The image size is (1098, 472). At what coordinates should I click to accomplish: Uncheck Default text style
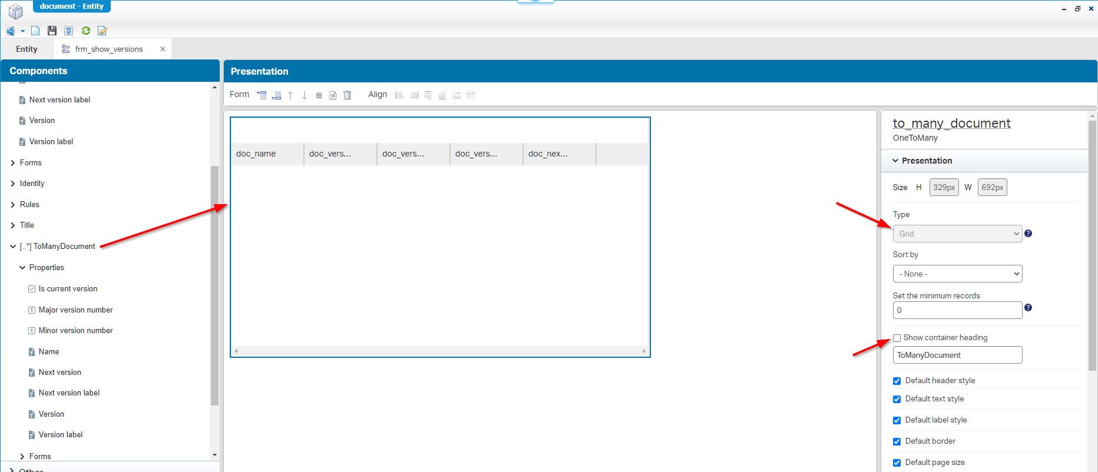click(x=897, y=399)
